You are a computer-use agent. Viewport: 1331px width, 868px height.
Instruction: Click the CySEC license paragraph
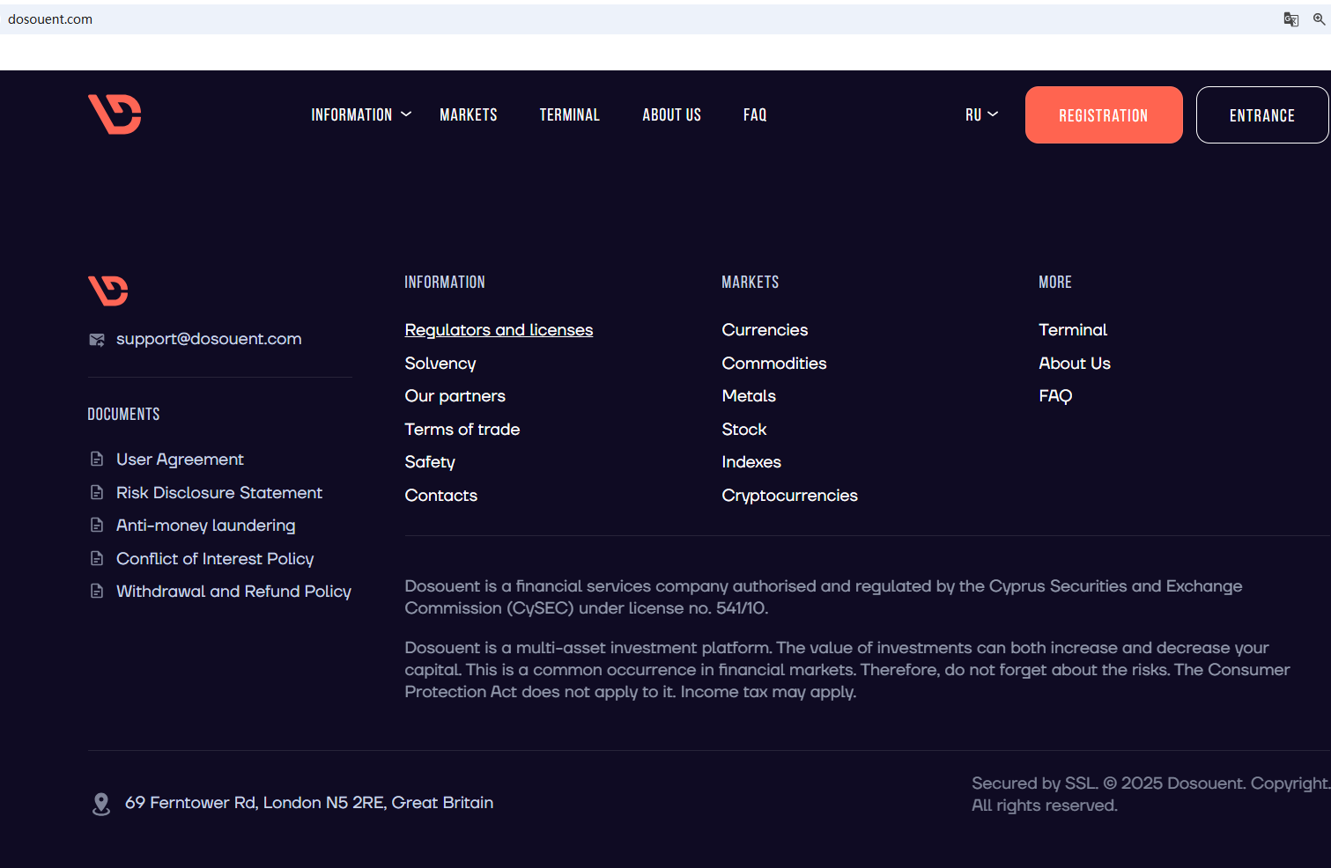(x=824, y=597)
